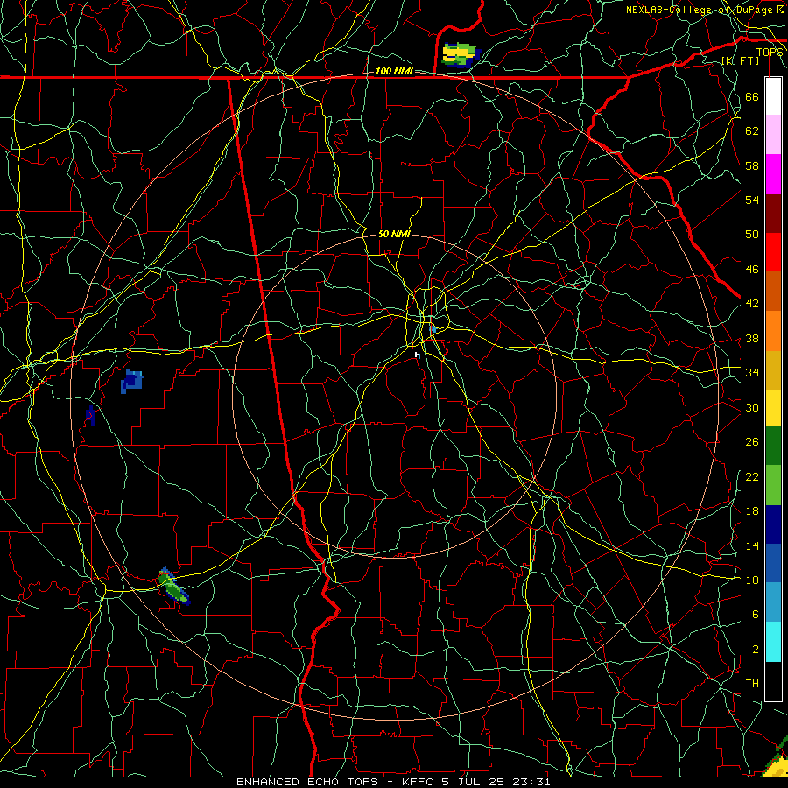Click the '2' scale label
Image resolution: width=788 pixels, height=788 pixels.
(755, 650)
